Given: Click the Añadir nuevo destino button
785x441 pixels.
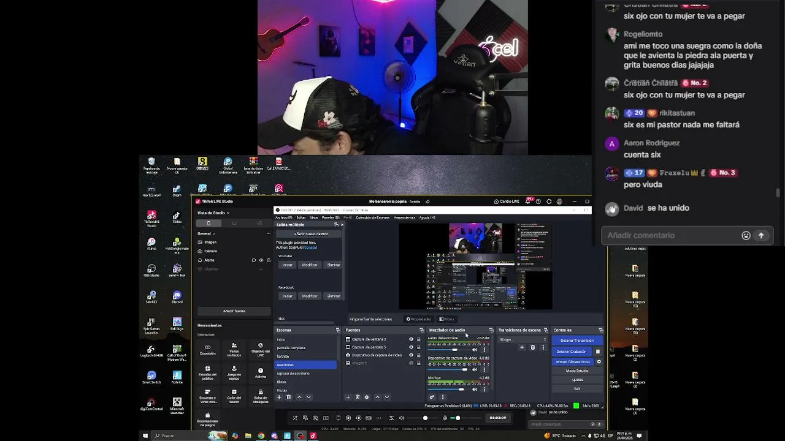Looking at the screenshot, I should [x=309, y=234].
